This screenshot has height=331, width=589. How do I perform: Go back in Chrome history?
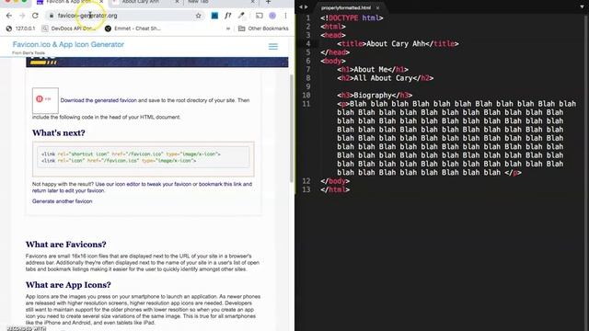[9, 16]
